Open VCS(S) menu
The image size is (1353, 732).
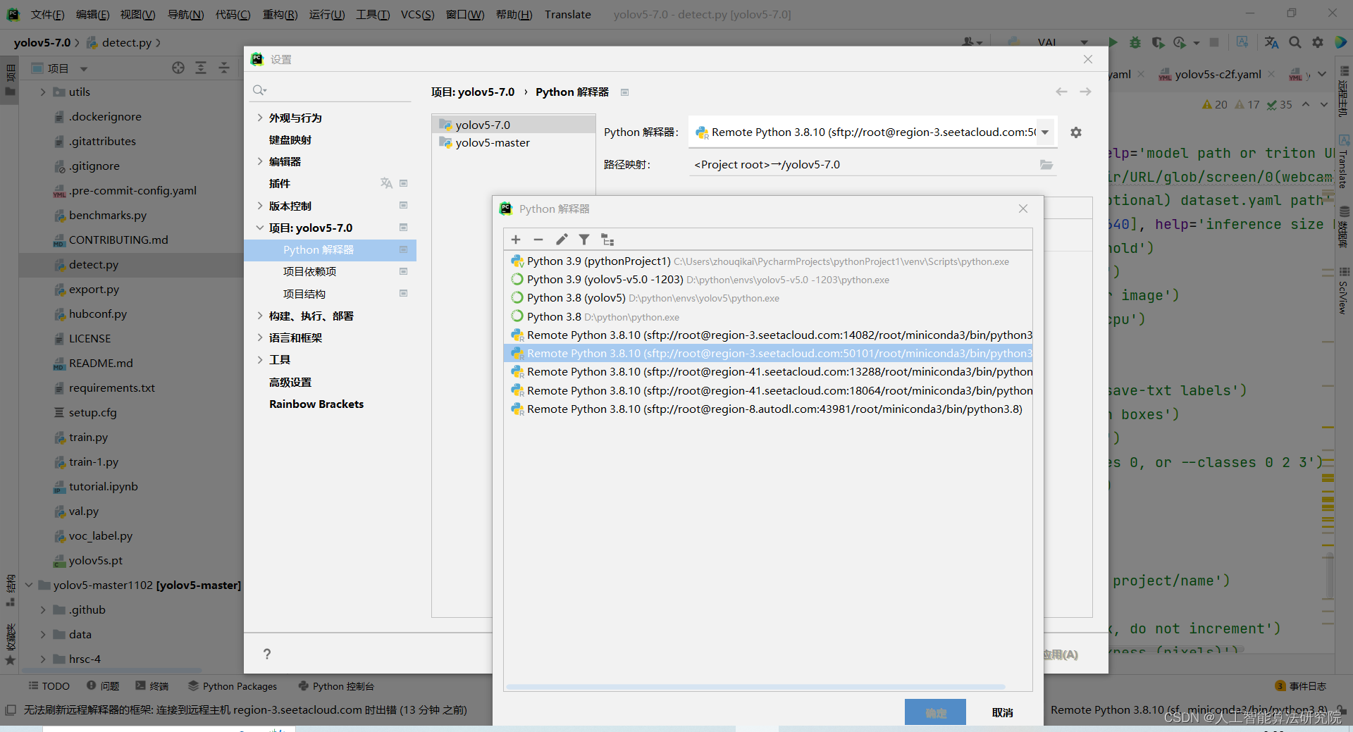coord(417,14)
